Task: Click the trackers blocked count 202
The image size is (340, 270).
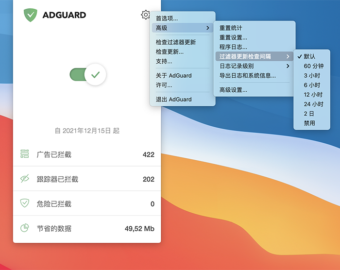Action: [x=149, y=179]
